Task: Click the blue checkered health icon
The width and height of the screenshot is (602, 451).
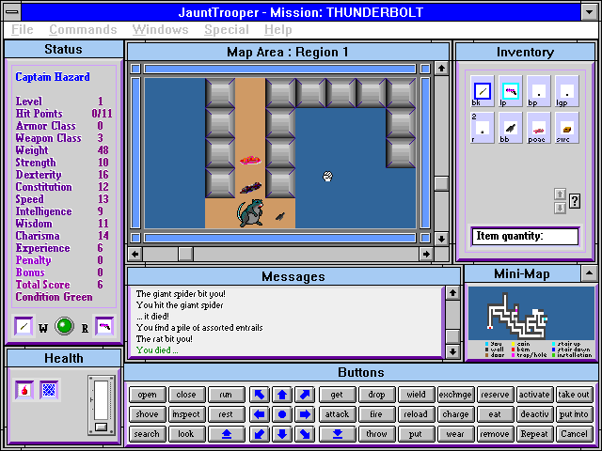Action: pyautogui.click(x=49, y=390)
